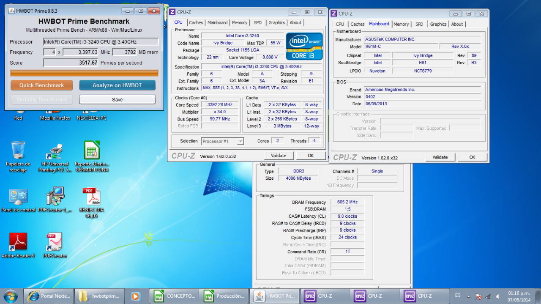Screen dimensions: 541x304
Task: Open the volume speaker tray icon
Action: [498, 296]
